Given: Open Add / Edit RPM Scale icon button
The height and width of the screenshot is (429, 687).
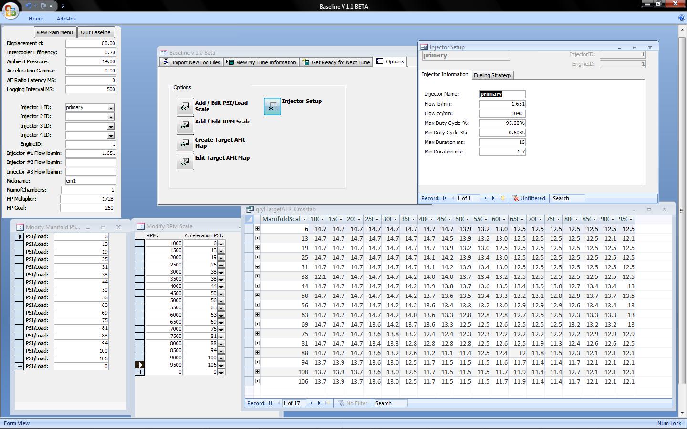Looking at the screenshot, I should coord(185,125).
